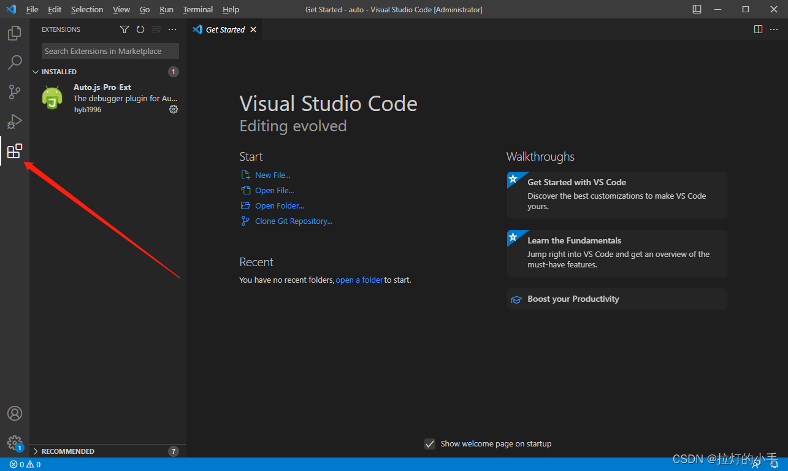The width and height of the screenshot is (788, 471).
Task: Open the Edit menu
Action: point(55,9)
